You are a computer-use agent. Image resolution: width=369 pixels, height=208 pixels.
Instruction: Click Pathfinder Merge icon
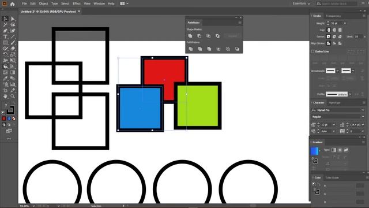[x=209, y=49]
